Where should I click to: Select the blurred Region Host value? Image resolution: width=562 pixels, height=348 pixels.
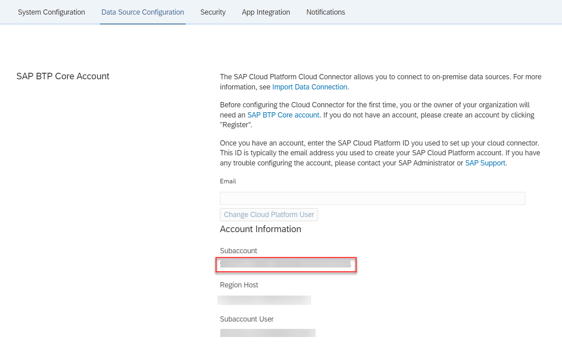pos(264,300)
